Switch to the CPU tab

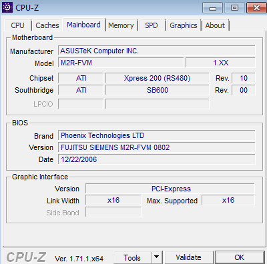[17, 25]
